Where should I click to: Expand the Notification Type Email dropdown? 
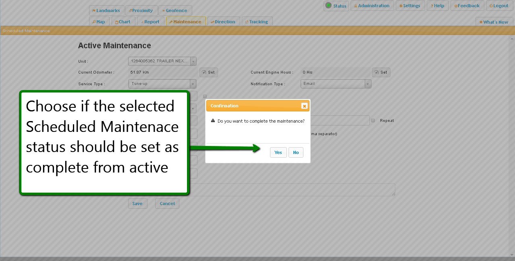368,84
